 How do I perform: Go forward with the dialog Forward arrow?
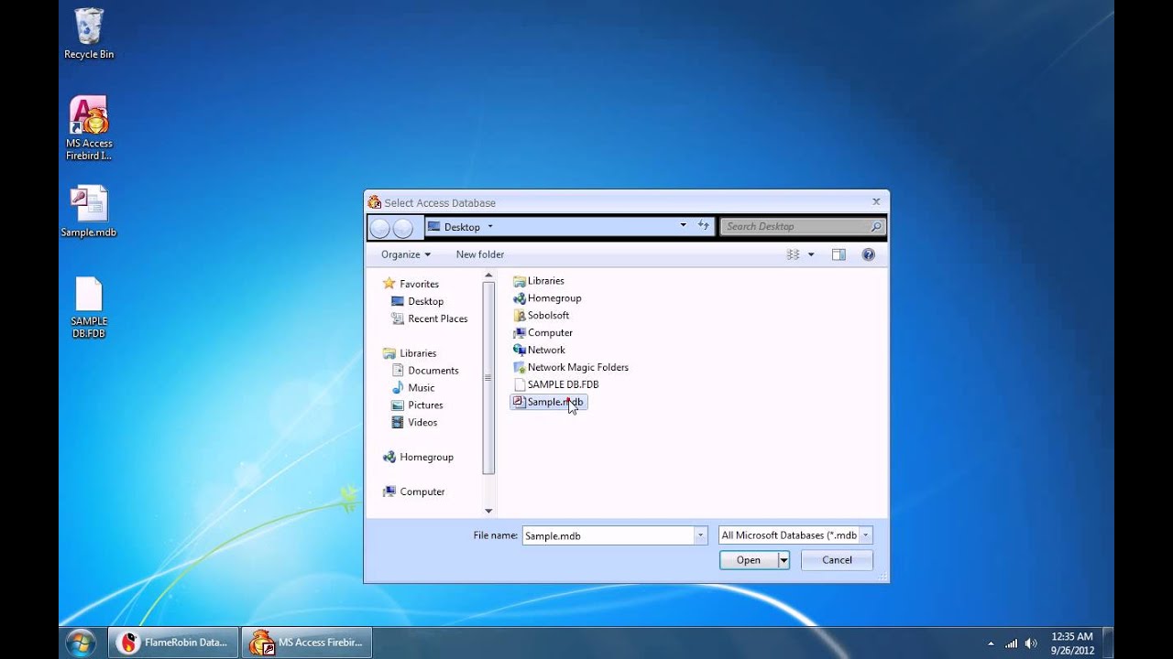tap(402, 227)
